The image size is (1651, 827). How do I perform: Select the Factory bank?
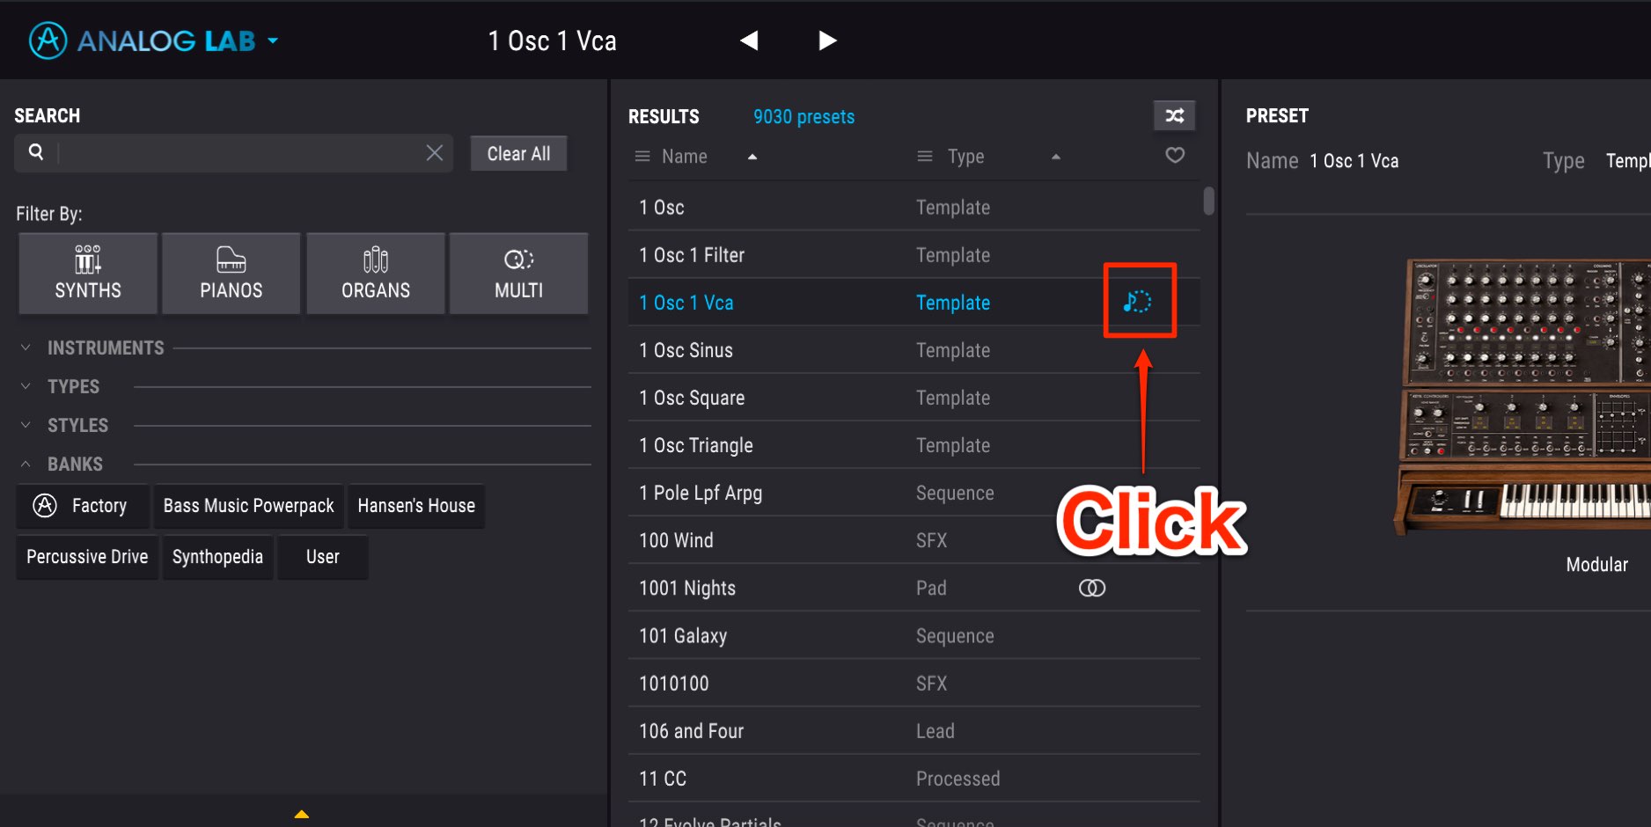pos(84,506)
